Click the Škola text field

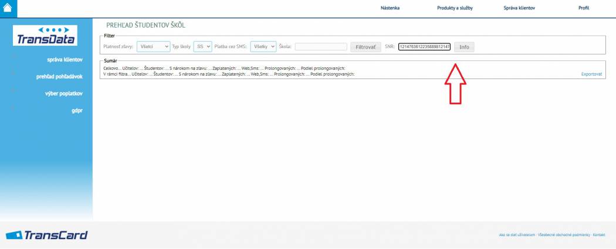320,46
